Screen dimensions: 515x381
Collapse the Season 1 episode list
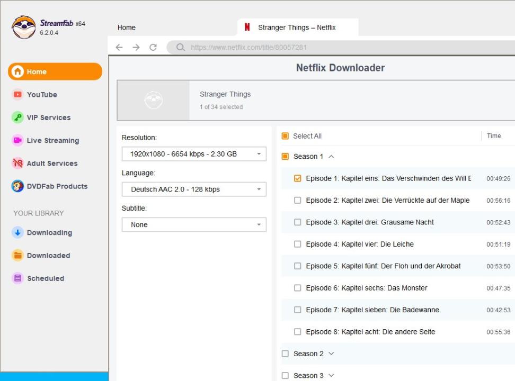332,157
